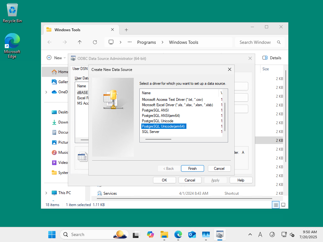Expand the This PC tree node

pyautogui.click(x=46, y=193)
